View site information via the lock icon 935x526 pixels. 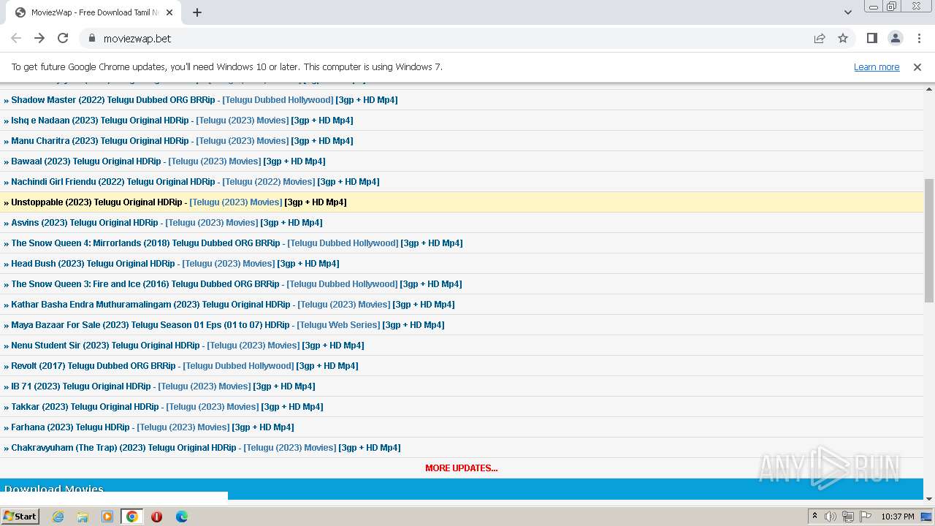[x=91, y=38]
